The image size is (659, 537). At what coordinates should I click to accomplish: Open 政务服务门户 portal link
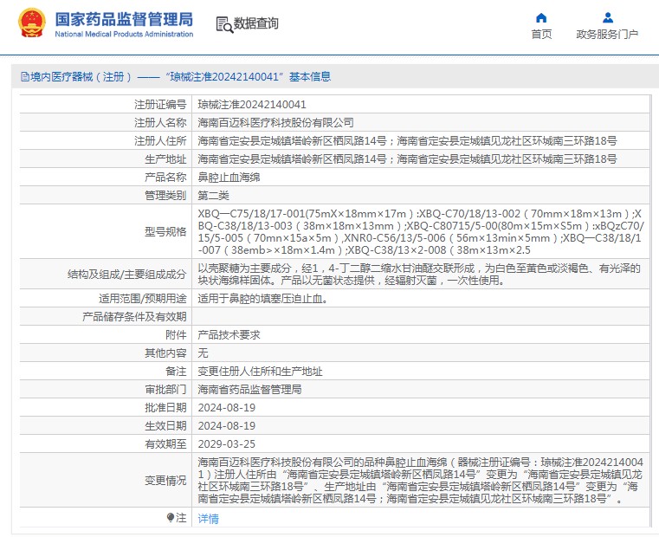[x=607, y=35]
